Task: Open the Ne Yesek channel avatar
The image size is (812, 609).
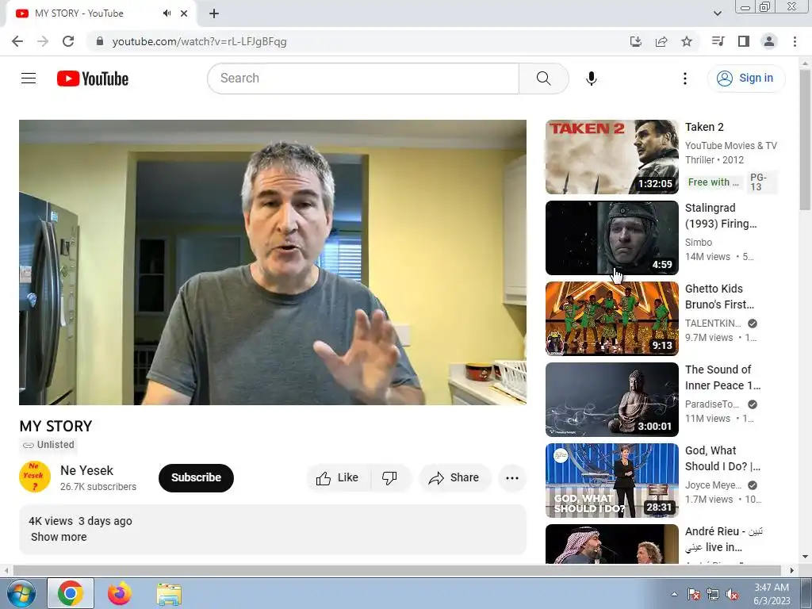Action: point(35,477)
